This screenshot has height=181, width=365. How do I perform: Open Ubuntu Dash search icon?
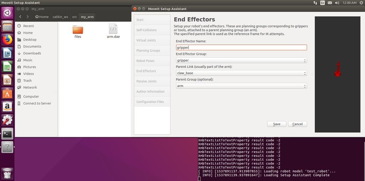pyautogui.click(x=7, y=13)
